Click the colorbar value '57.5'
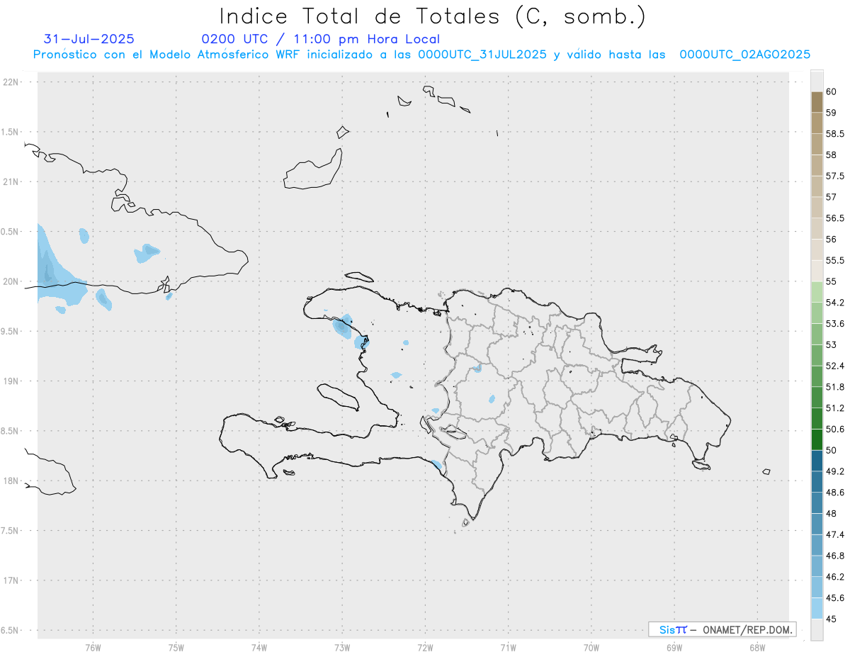Viewport: 850px width, 657px height. coord(835,176)
